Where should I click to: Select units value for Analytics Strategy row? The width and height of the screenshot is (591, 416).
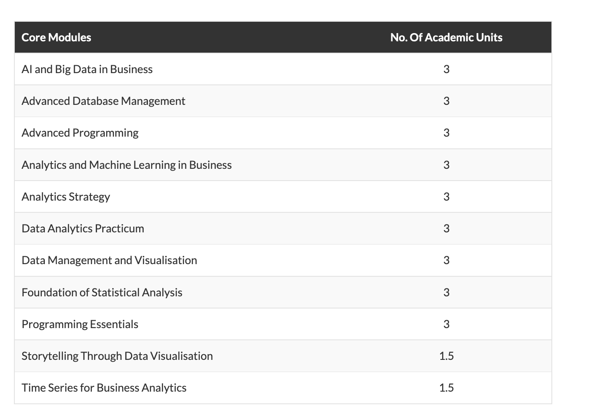coord(447,197)
